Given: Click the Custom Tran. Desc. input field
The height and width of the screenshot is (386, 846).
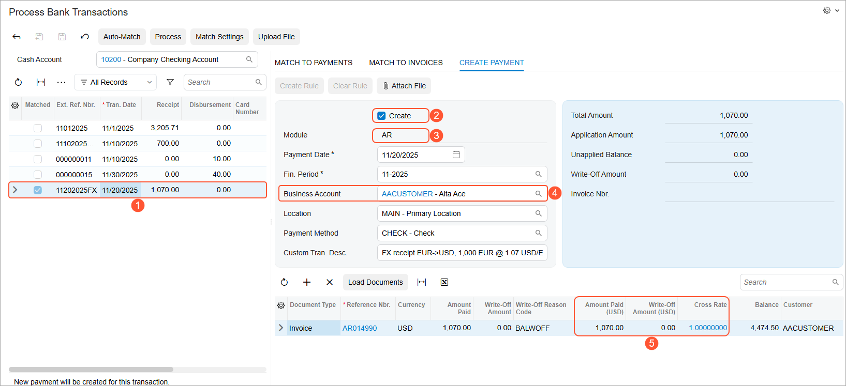Looking at the screenshot, I should coord(462,253).
